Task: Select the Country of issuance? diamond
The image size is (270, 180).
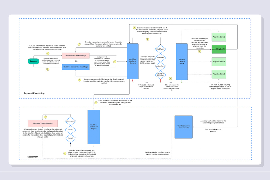Action: click(161, 75)
